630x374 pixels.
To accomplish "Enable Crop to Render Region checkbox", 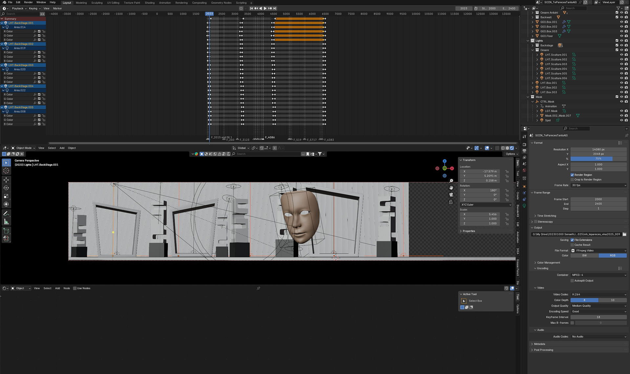I will pos(572,179).
